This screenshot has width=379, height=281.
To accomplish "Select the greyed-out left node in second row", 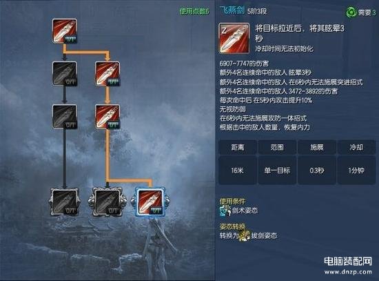I will tap(65, 74).
